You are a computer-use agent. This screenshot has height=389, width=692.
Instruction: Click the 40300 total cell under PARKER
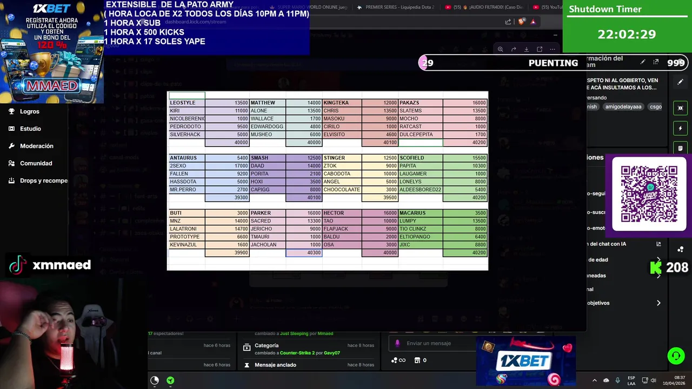(304, 253)
